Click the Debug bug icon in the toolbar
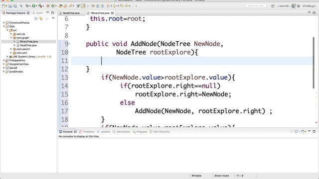The width and height of the screenshot is (319, 179). pos(27,6)
